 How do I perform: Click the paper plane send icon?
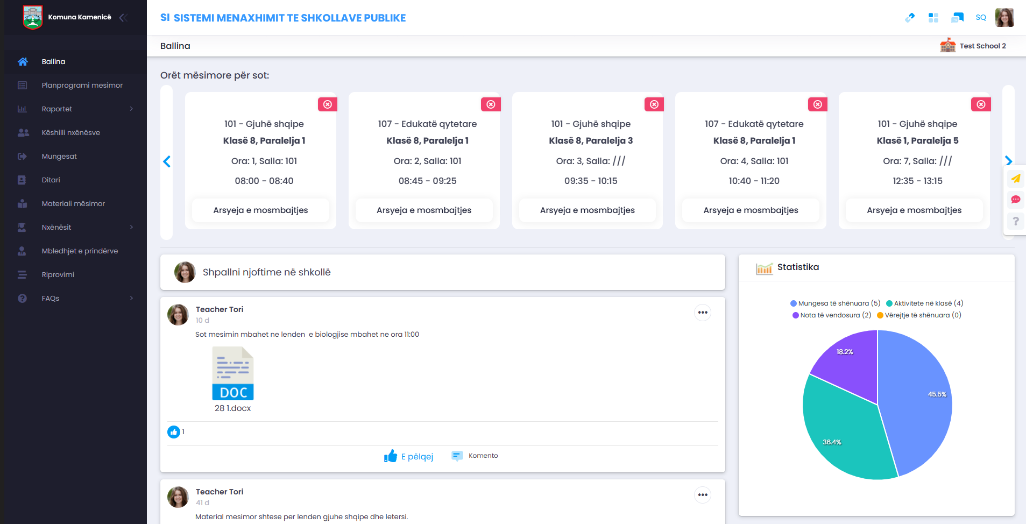click(1015, 179)
